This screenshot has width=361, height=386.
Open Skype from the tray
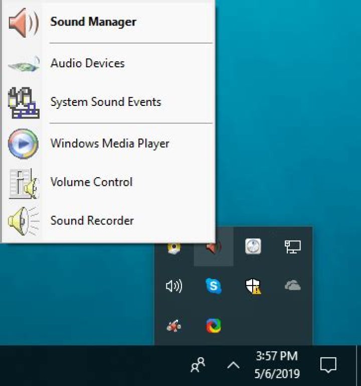coord(214,286)
